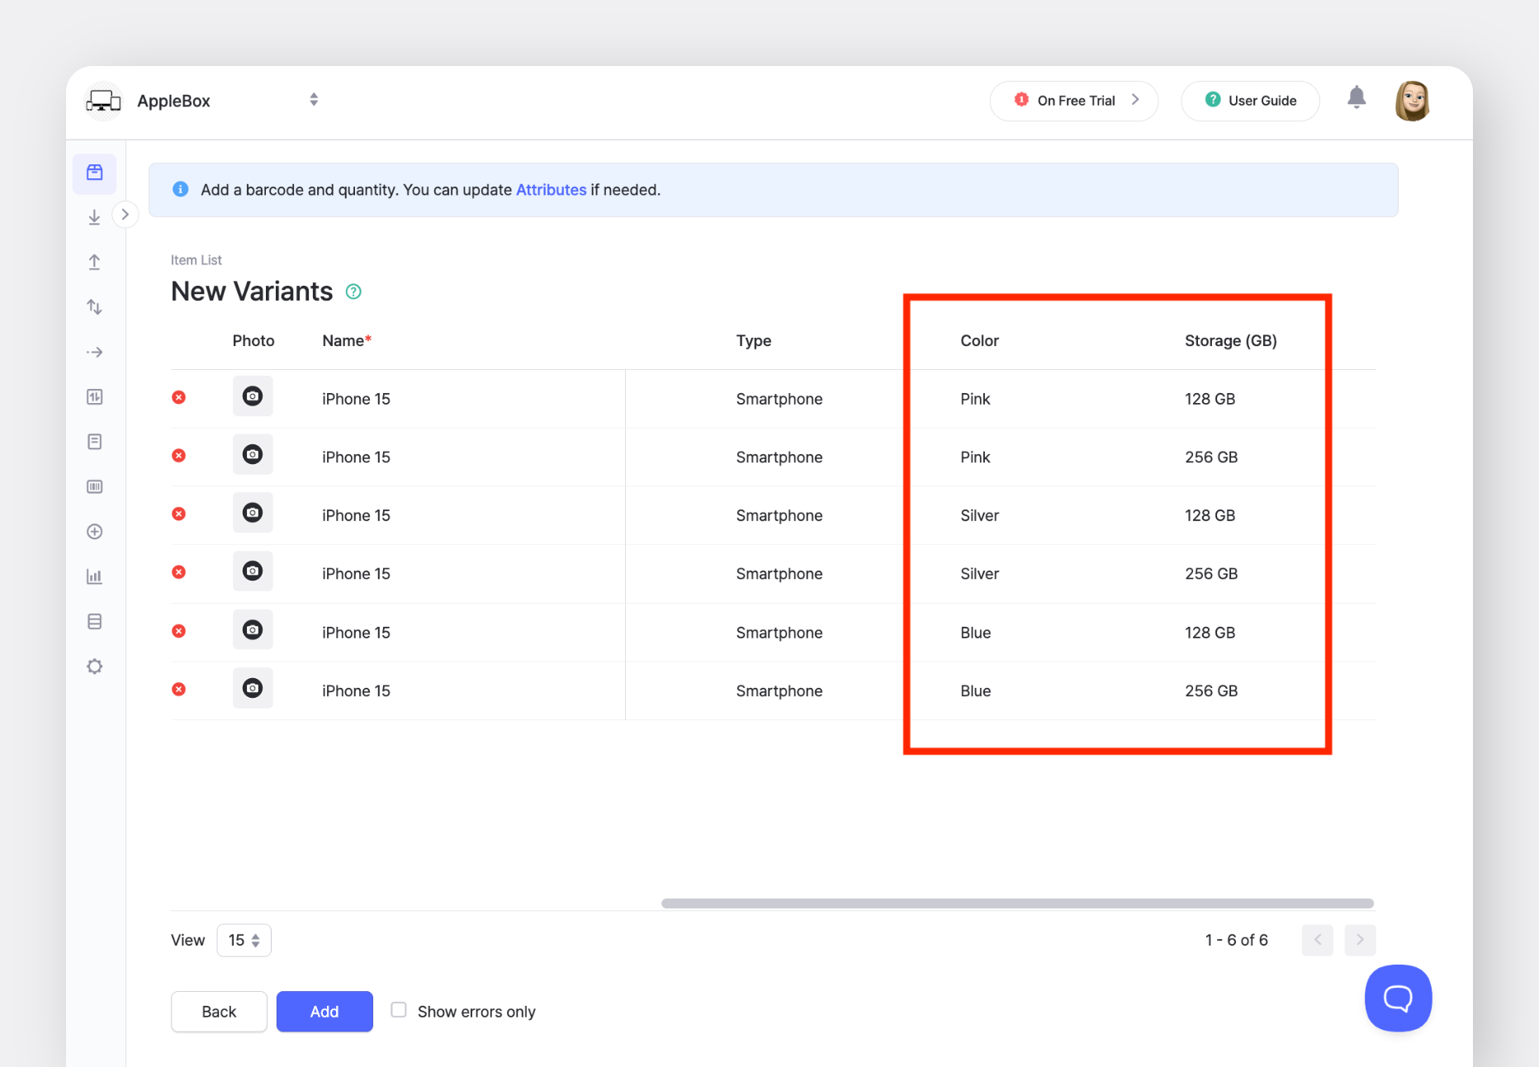Select Smartphone type in Pink 128 GB row
Viewport: 1539px width, 1067px height.
779,399
